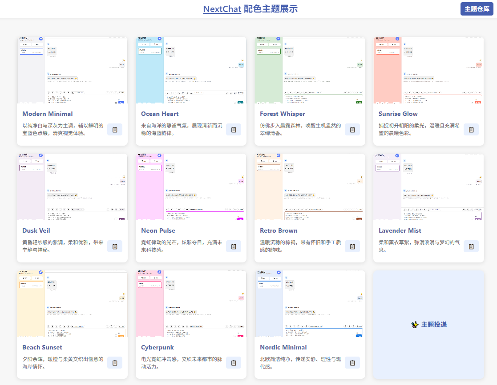Click Modern Minimal description about 宝蓝色点缀
The width and height of the screenshot is (497, 385).
click(63, 129)
